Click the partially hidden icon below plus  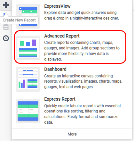(6, 14)
